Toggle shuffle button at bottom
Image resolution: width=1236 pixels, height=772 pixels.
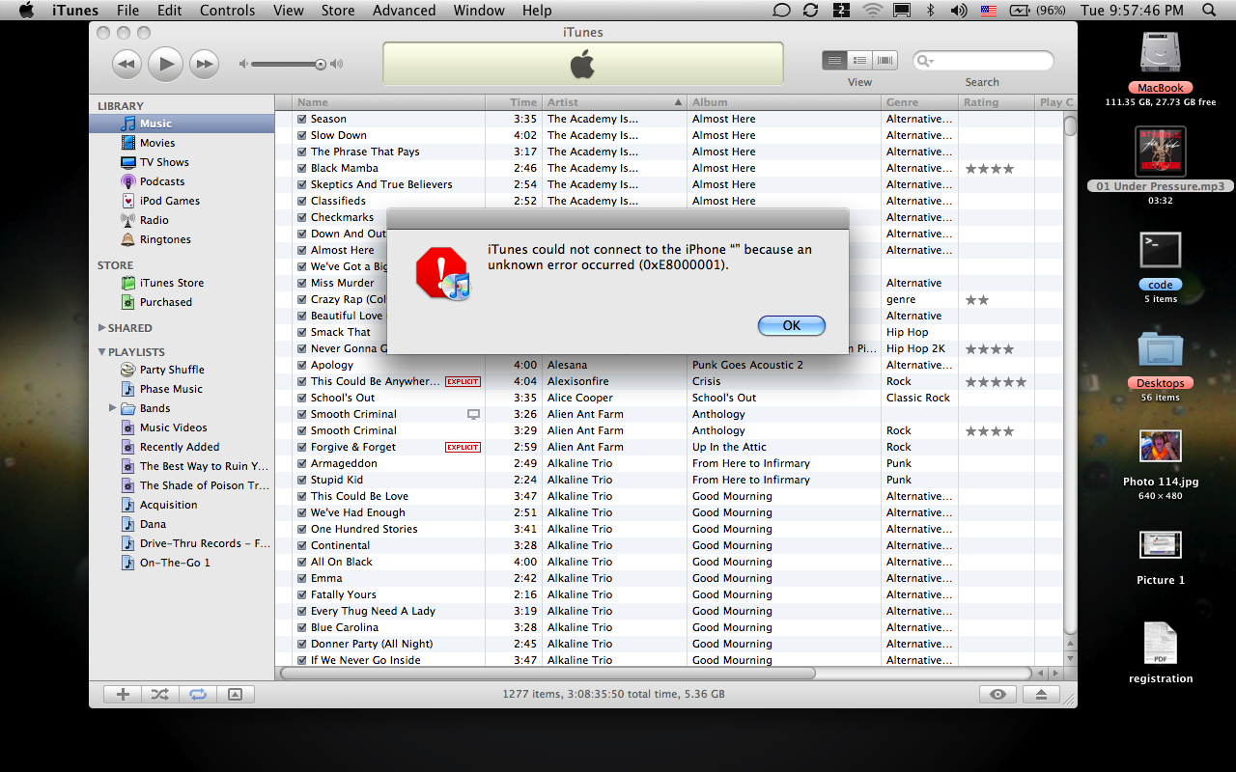point(160,694)
